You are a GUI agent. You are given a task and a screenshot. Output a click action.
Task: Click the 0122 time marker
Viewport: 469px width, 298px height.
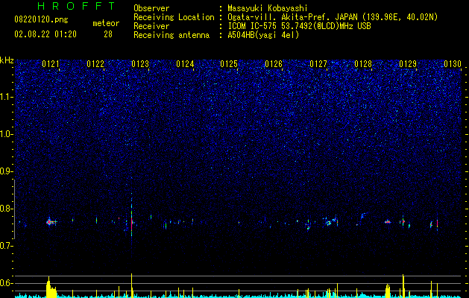point(95,64)
